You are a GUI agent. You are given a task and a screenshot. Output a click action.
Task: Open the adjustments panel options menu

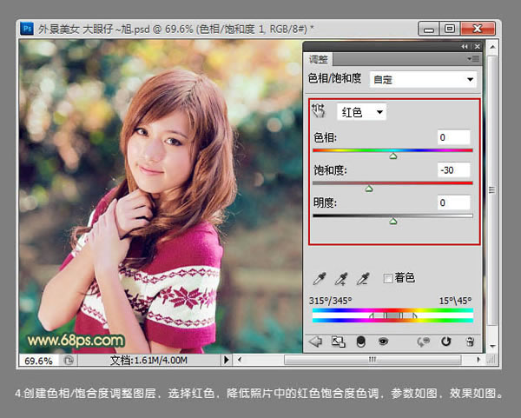[473, 59]
